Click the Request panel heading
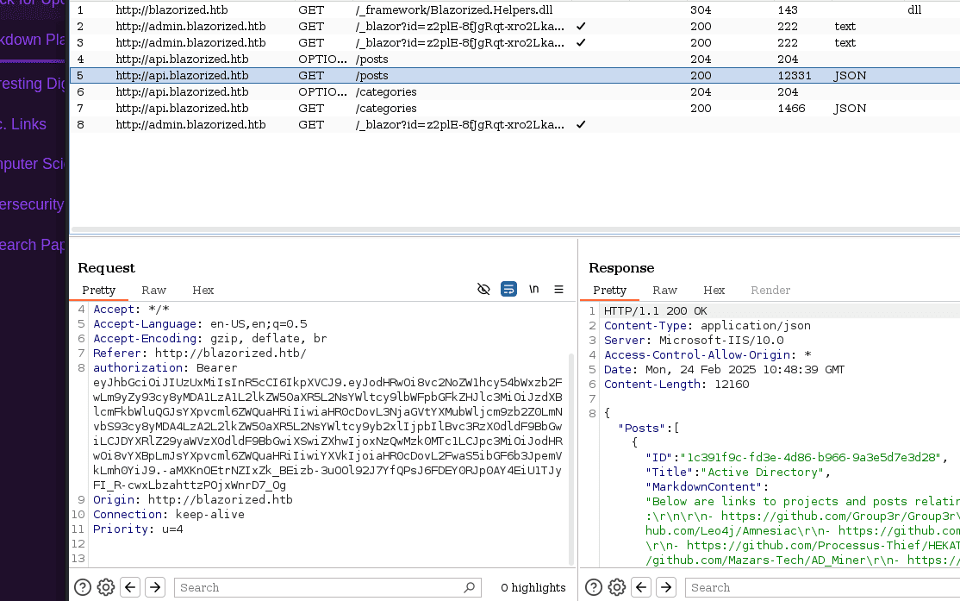Screen dimensions: 960x601 click(x=107, y=267)
